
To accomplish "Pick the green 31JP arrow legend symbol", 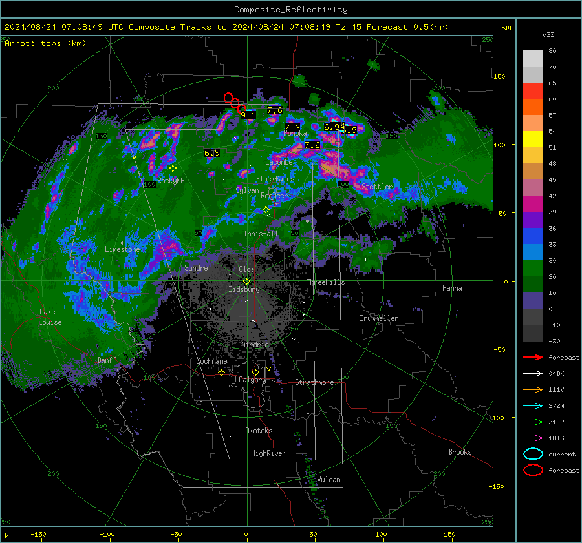I will (533, 422).
